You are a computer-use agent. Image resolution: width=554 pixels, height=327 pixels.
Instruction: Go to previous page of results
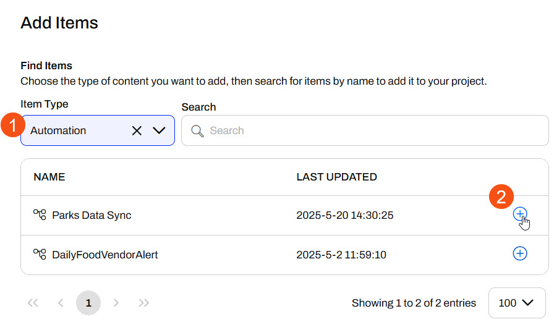point(61,303)
